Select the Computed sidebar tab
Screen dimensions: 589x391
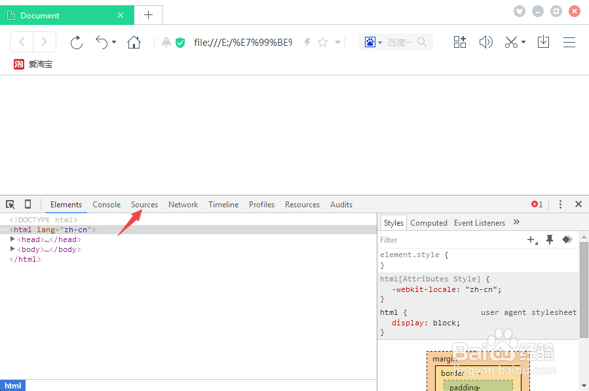click(428, 223)
